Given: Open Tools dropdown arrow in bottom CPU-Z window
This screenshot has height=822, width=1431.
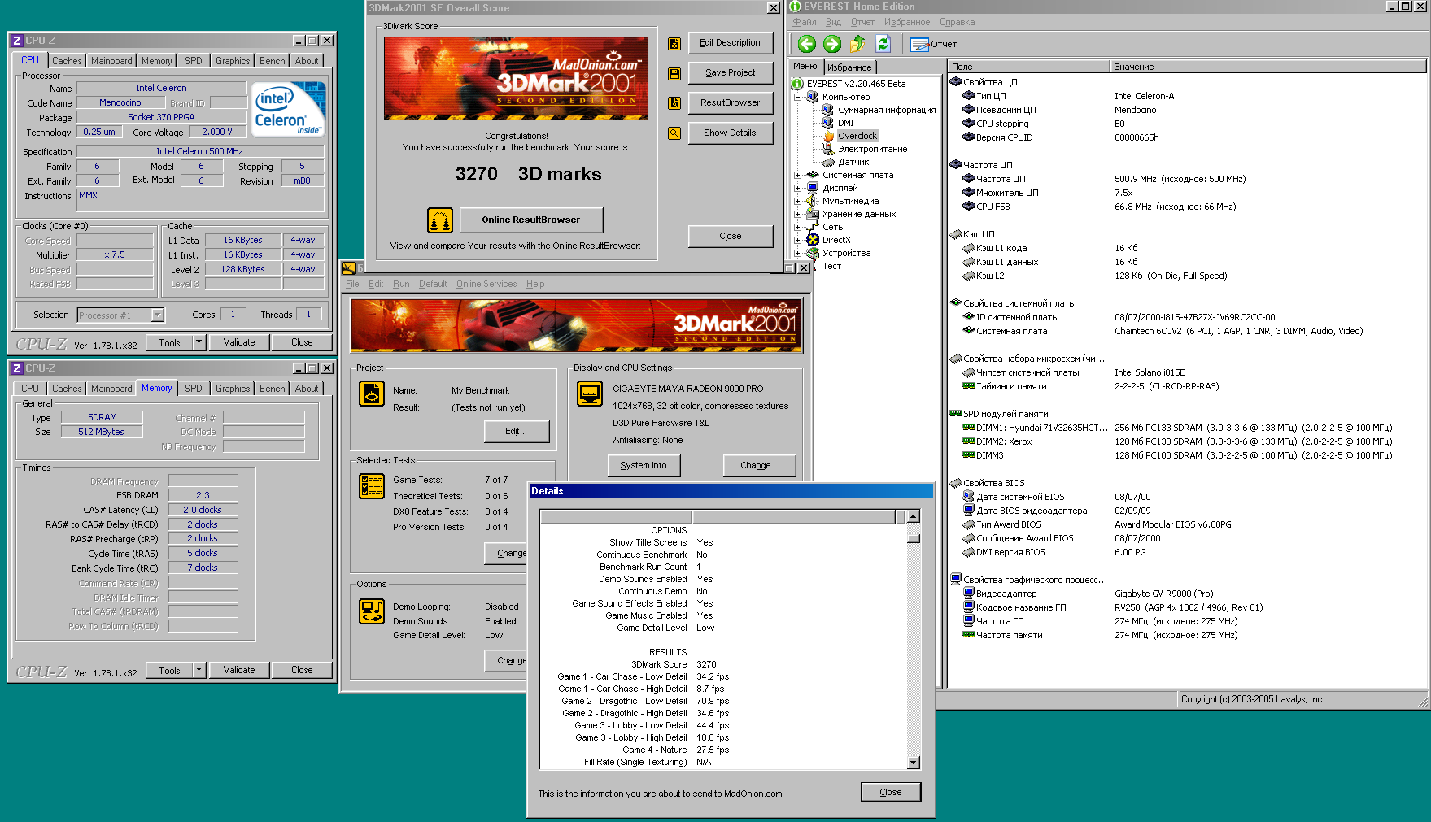Looking at the screenshot, I should pos(199,670).
